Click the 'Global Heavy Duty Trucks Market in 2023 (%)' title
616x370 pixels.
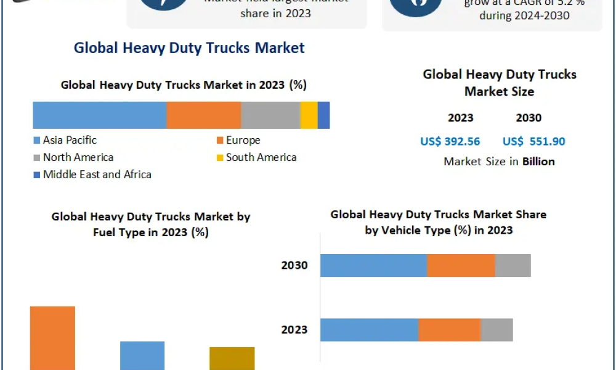point(184,85)
